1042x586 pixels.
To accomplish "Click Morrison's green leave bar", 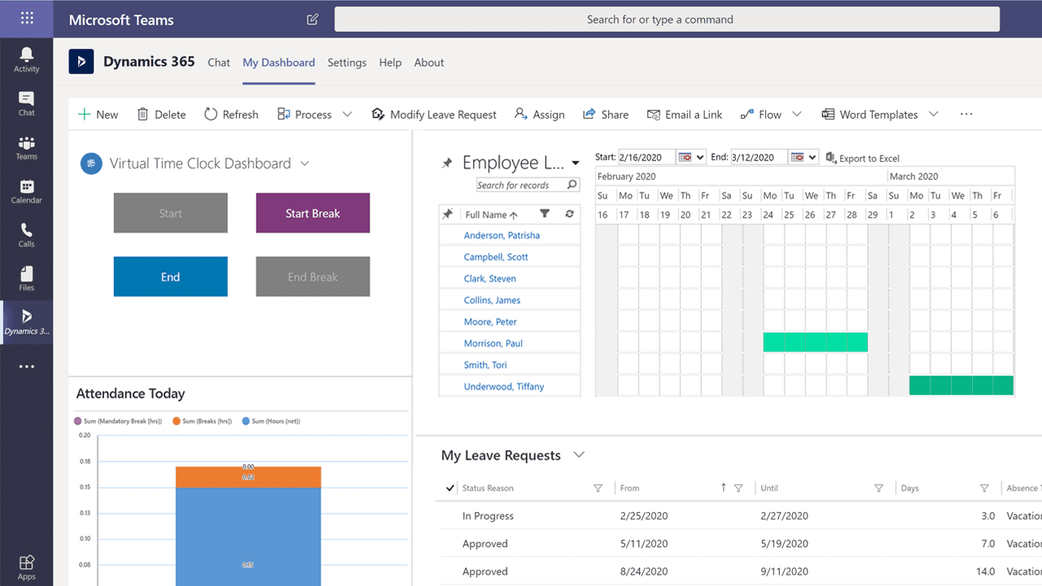I will (815, 343).
